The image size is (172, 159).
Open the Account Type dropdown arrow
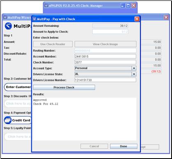[134, 68]
